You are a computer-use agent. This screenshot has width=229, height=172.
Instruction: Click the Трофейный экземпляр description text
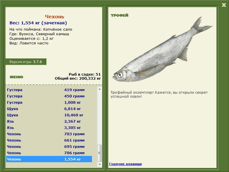coord(159,94)
